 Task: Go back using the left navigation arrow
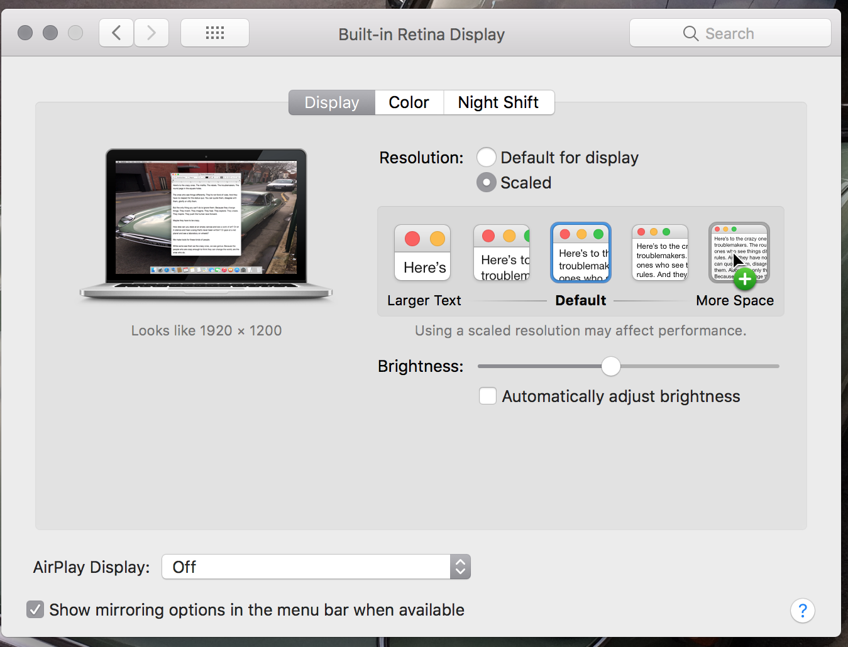point(116,32)
